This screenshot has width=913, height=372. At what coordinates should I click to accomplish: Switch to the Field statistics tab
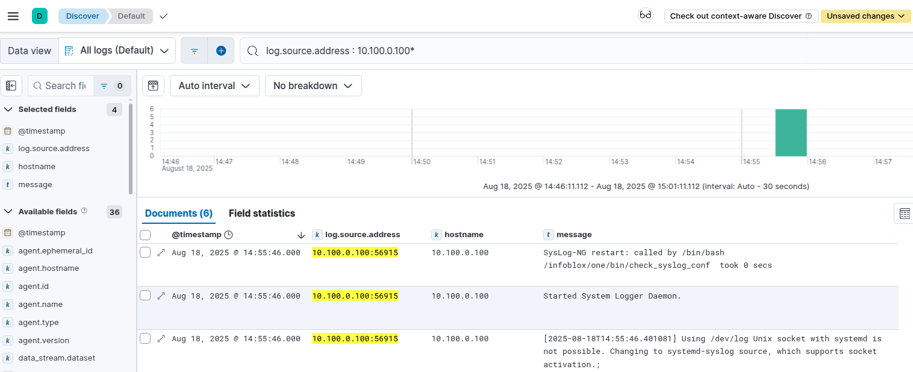coord(262,213)
